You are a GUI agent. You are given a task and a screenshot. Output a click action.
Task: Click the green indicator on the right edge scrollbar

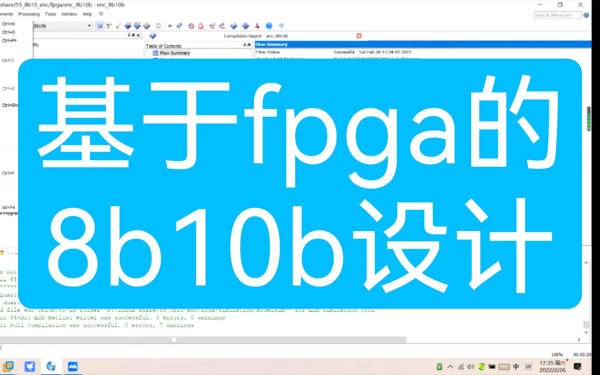[x=589, y=119]
